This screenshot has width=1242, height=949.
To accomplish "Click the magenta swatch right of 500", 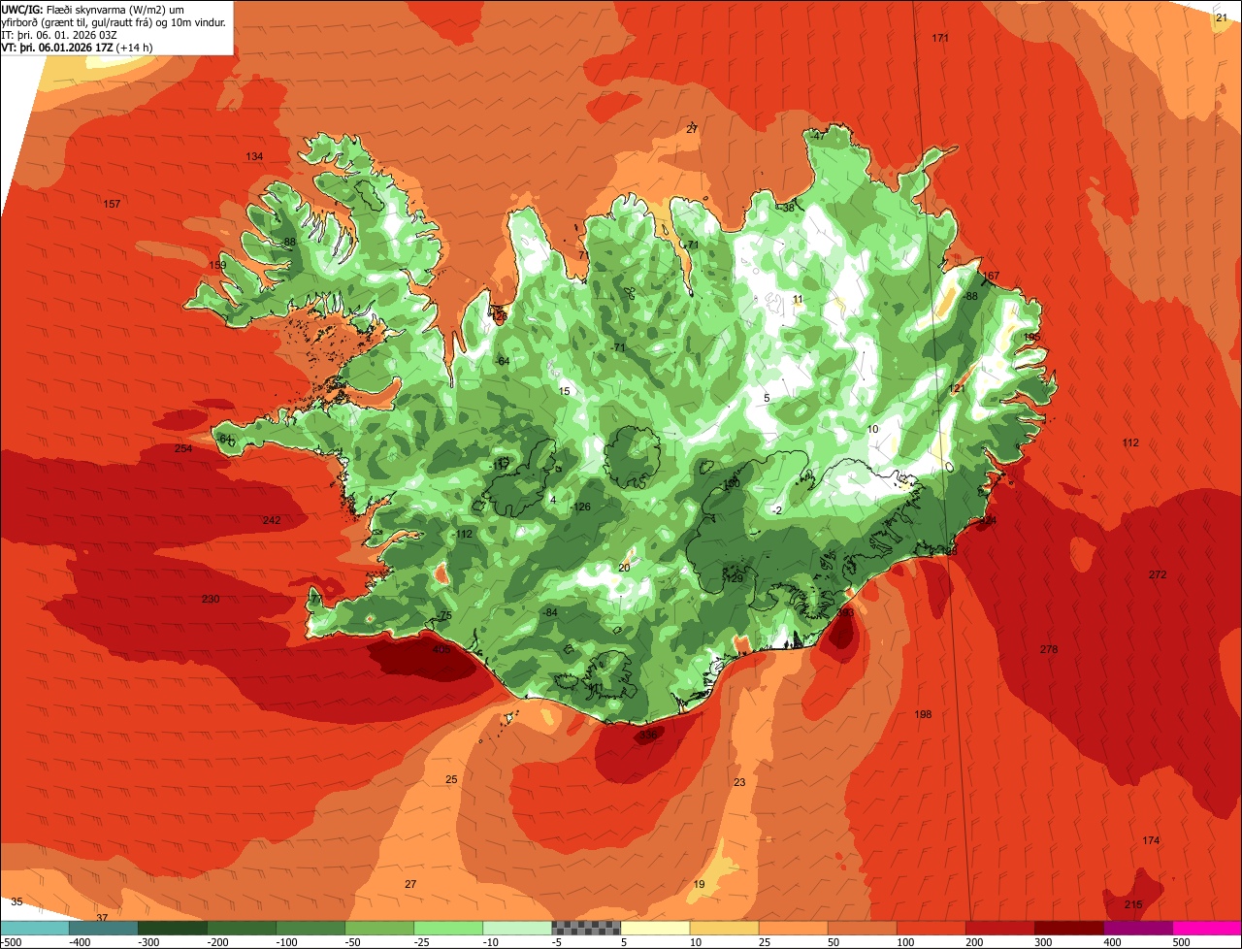I will click(1207, 928).
